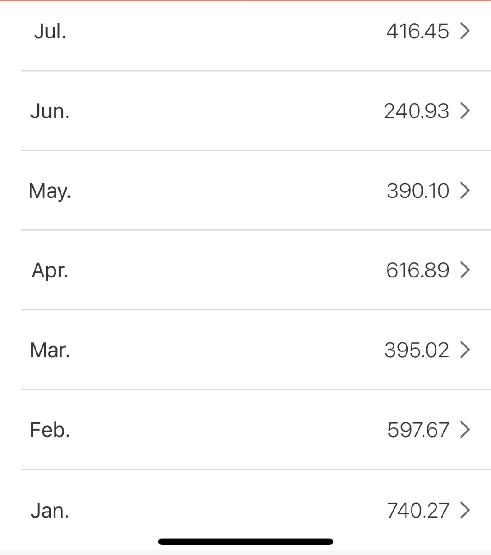Select the Jul. month label

pos(50,31)
